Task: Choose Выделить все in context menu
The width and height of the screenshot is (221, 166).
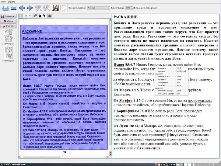Action: (171, 76)
